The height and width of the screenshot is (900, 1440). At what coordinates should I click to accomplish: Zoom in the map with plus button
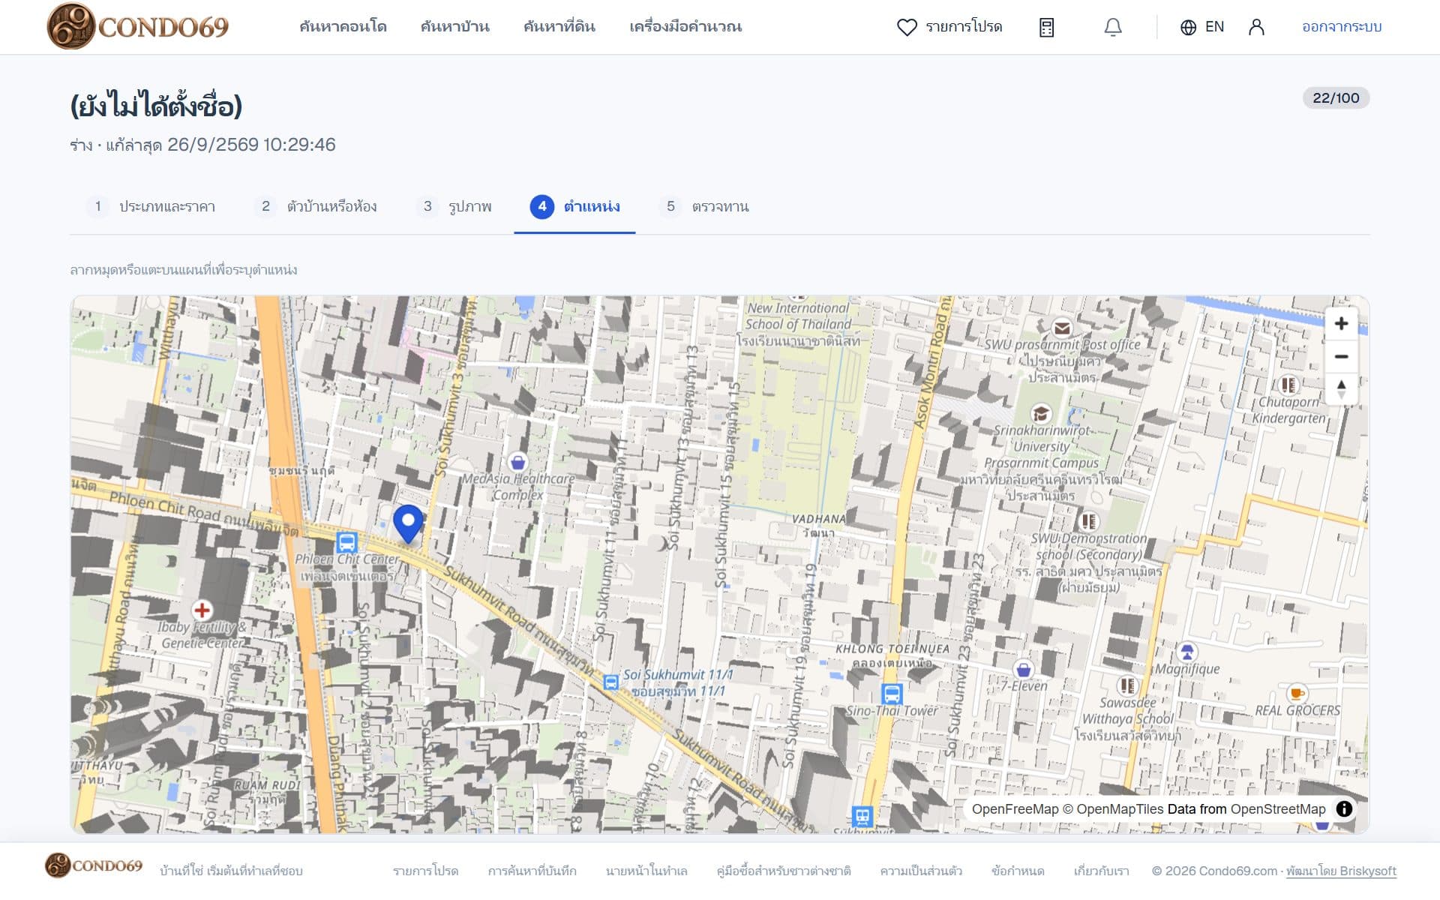(x=1341, y=323)
